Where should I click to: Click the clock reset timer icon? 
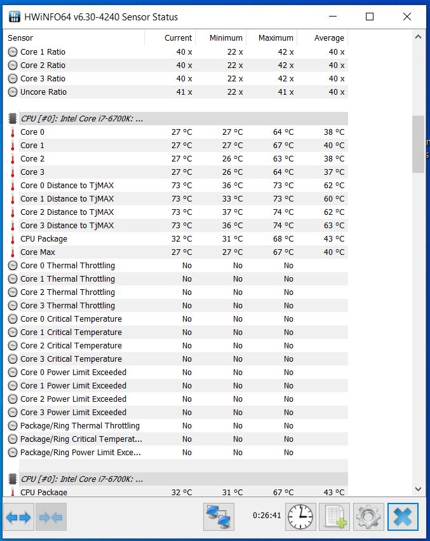click(300, 517)
